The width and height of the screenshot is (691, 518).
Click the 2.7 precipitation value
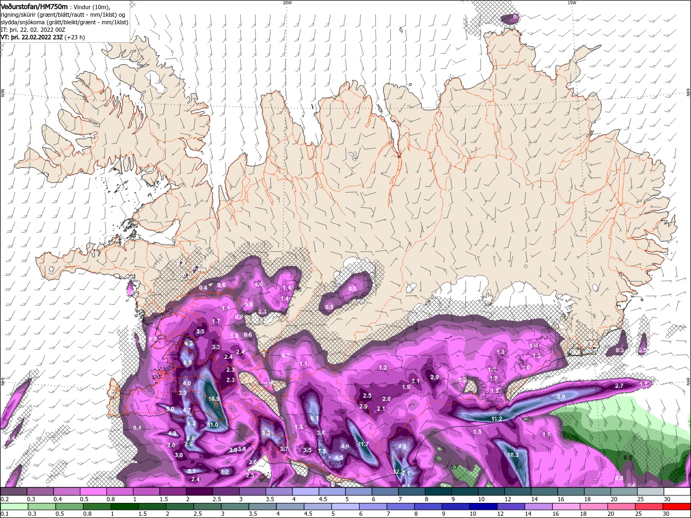tap(619, 386)
